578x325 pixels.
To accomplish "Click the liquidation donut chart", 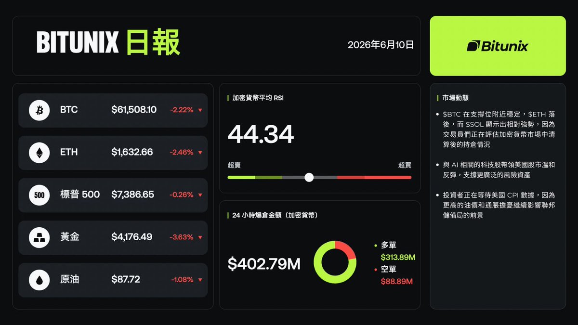I will pos(335,262).
